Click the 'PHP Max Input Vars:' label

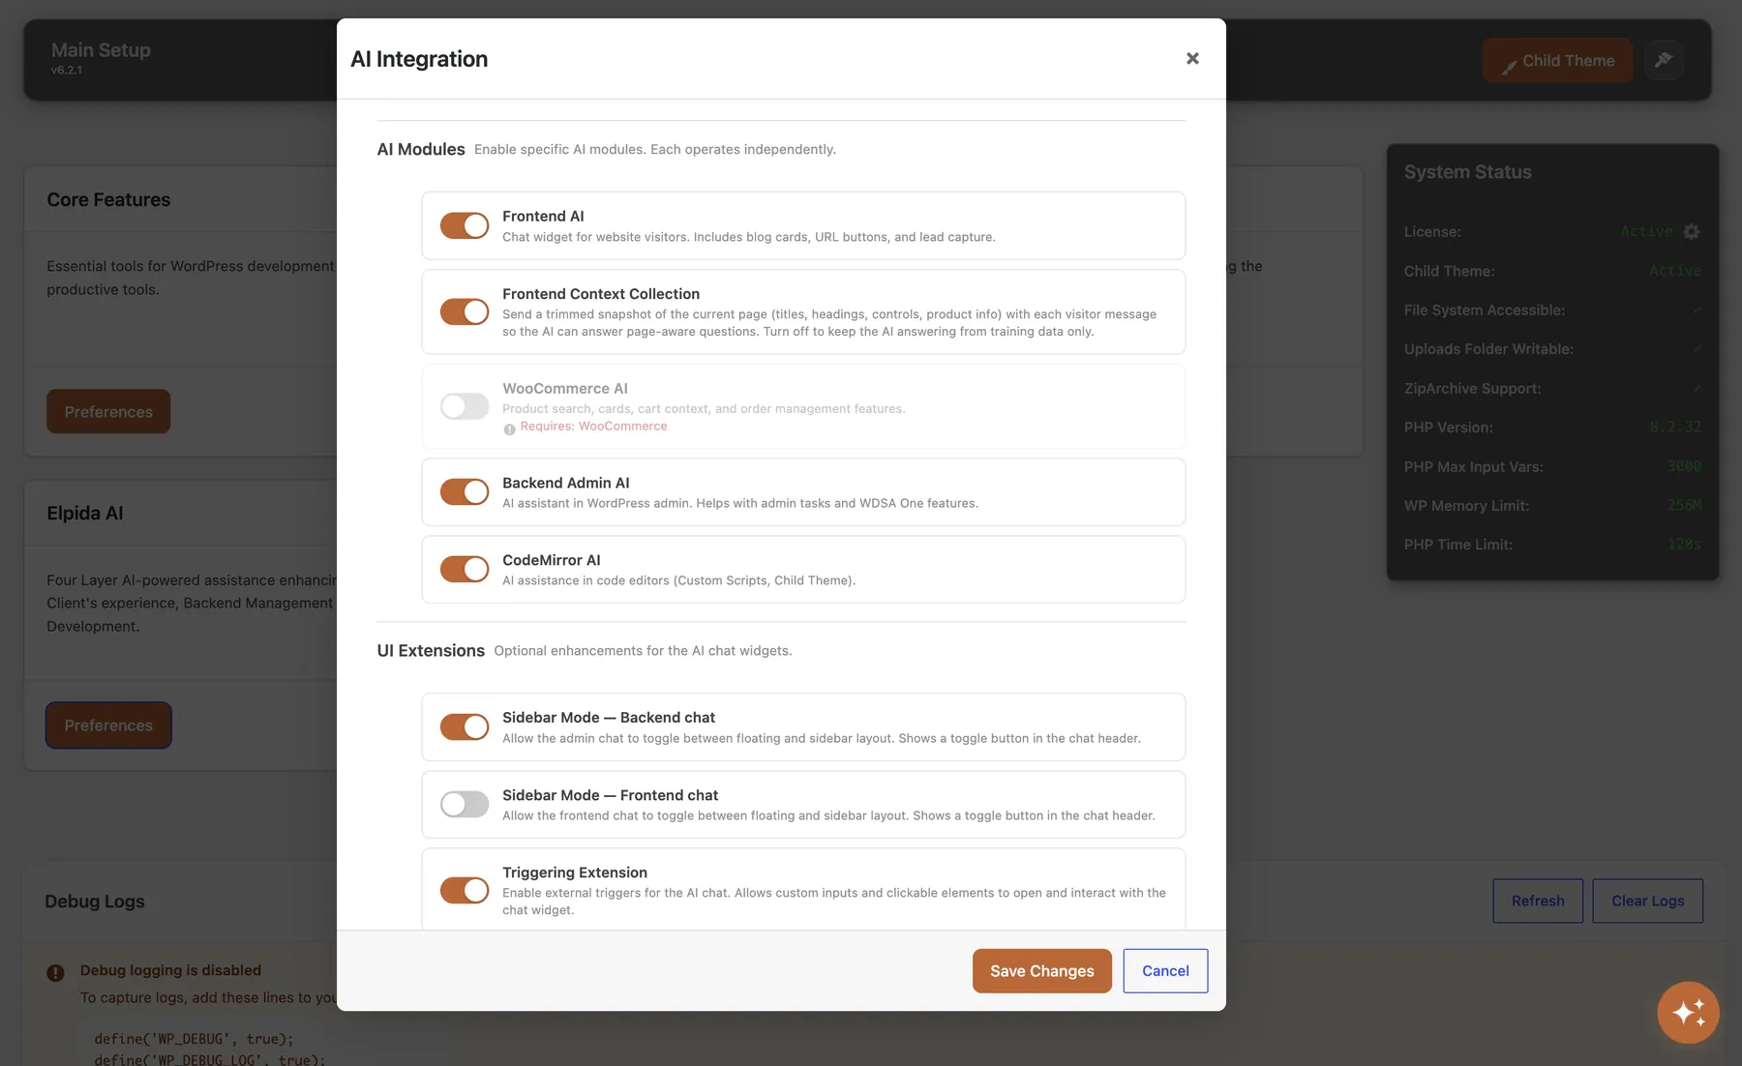[x=1474, y=467]
